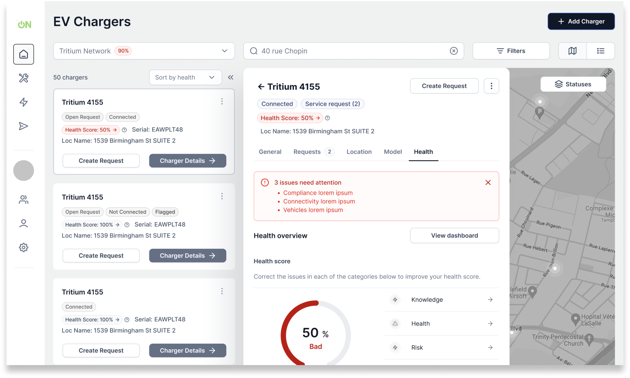630x378 pixels.
Task: Click Health Score 100% badge on third card
Action: coord(92,319)
